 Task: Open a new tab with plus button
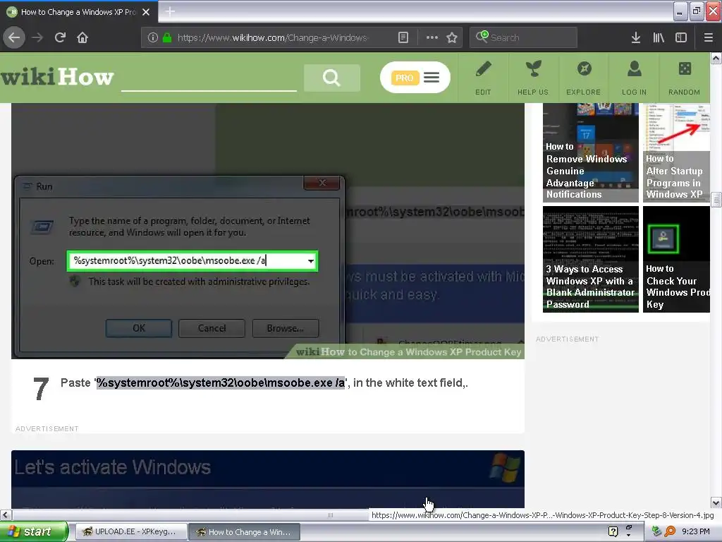170,11
